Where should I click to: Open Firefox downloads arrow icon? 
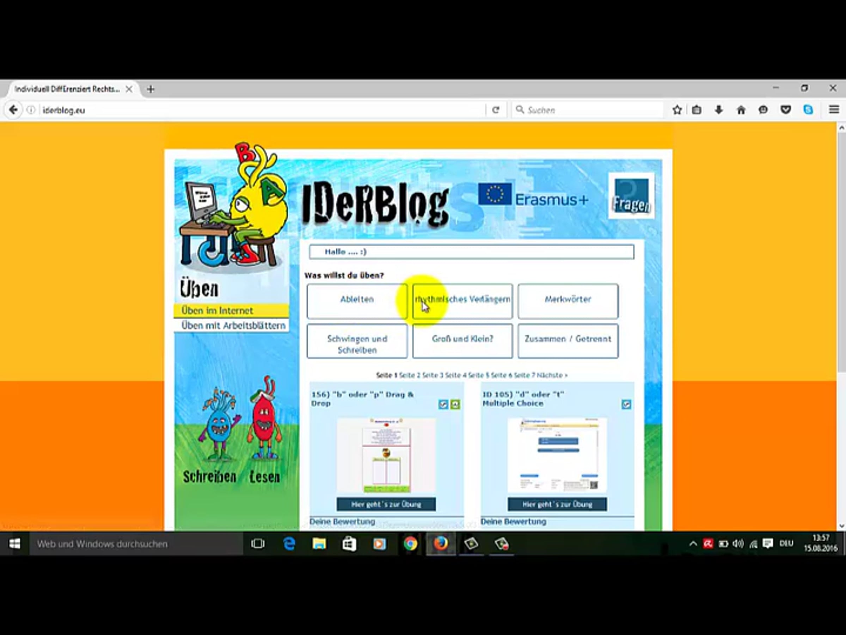click(x=719, y=110)
